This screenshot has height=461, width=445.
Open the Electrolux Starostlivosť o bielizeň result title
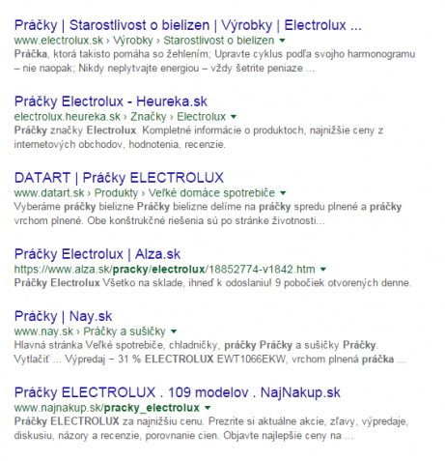click(188, 25)
